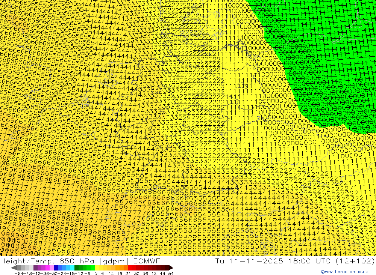Click the '-18' legend value

coord(70,273)
